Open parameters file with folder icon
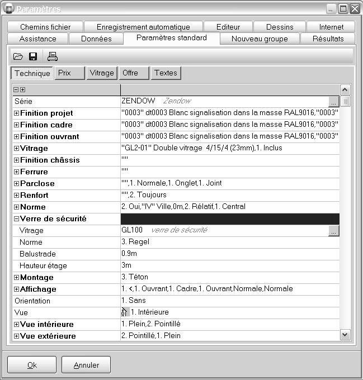 [x=18, y=56]
